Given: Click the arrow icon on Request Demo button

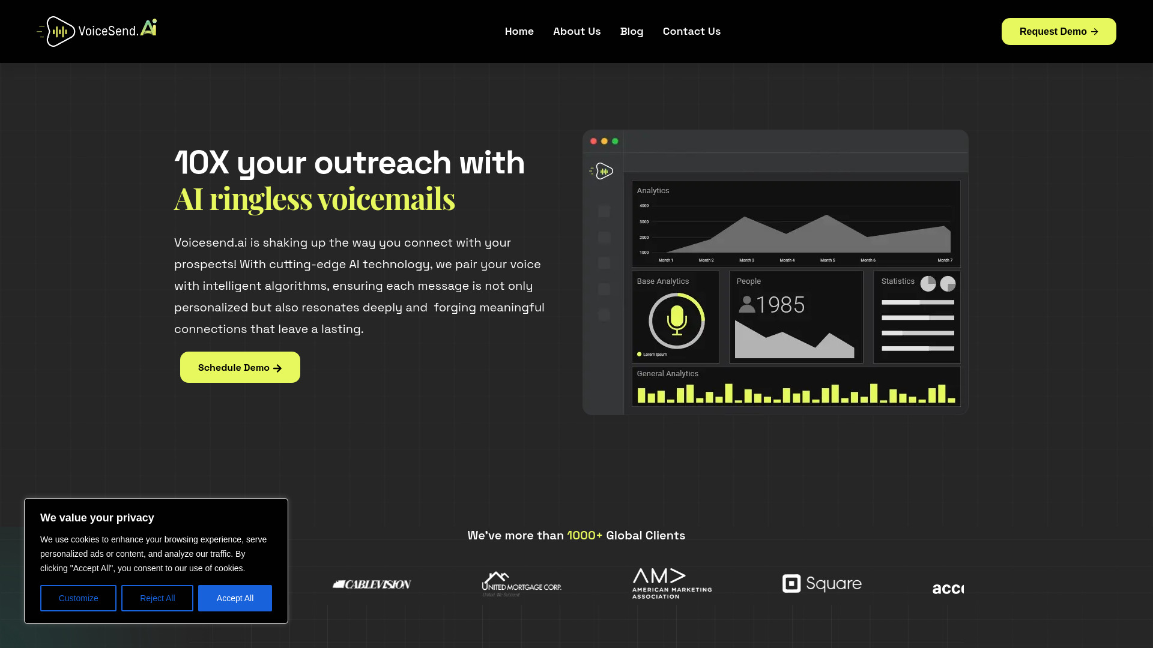Looking at the screenshot, I should pos(1094,32).
